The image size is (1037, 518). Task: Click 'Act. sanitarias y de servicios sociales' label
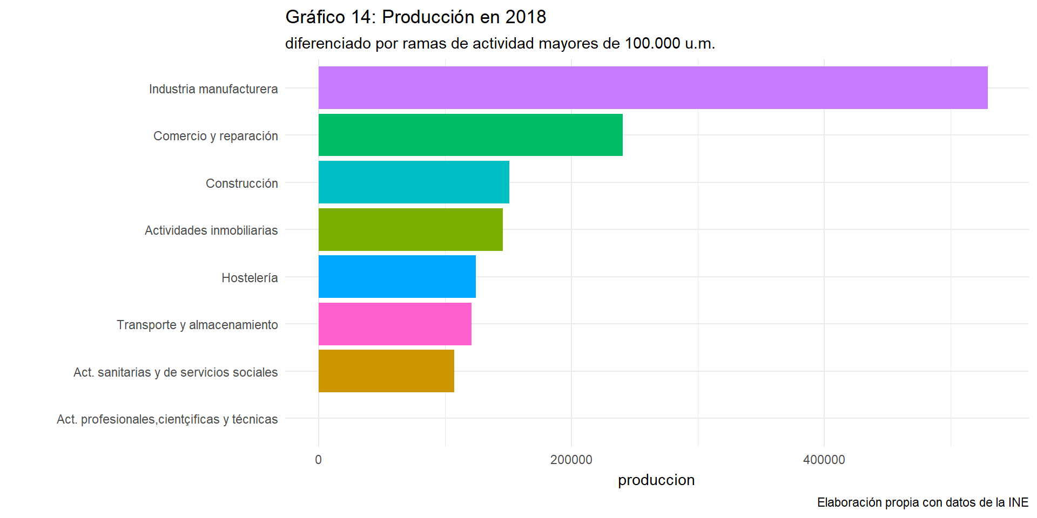click(x=176, y=372)
